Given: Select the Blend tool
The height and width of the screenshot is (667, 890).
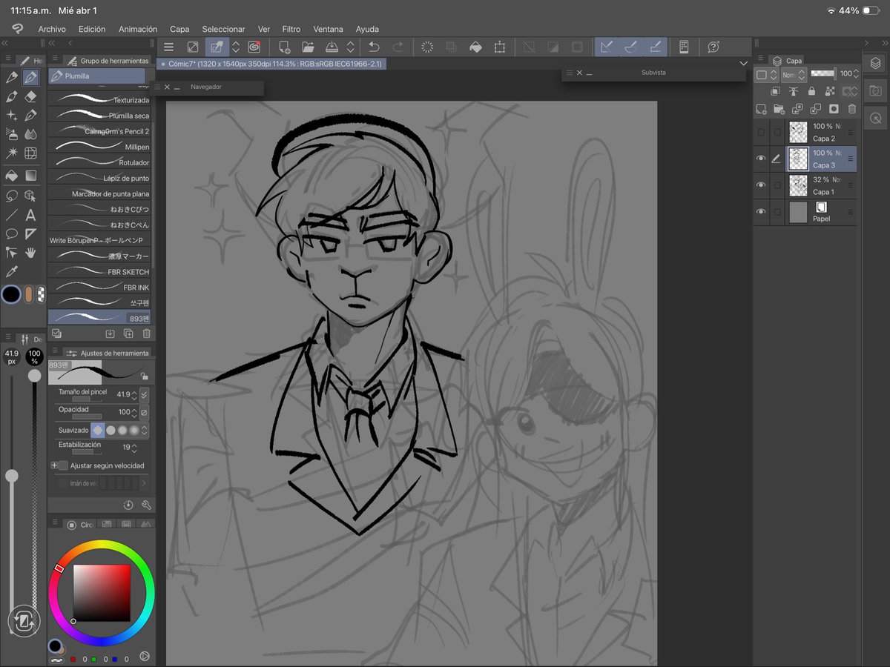Looking at the screenshot, I should point(30,134).
